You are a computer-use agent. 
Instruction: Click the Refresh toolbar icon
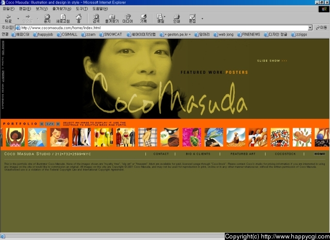pos(63,19)
